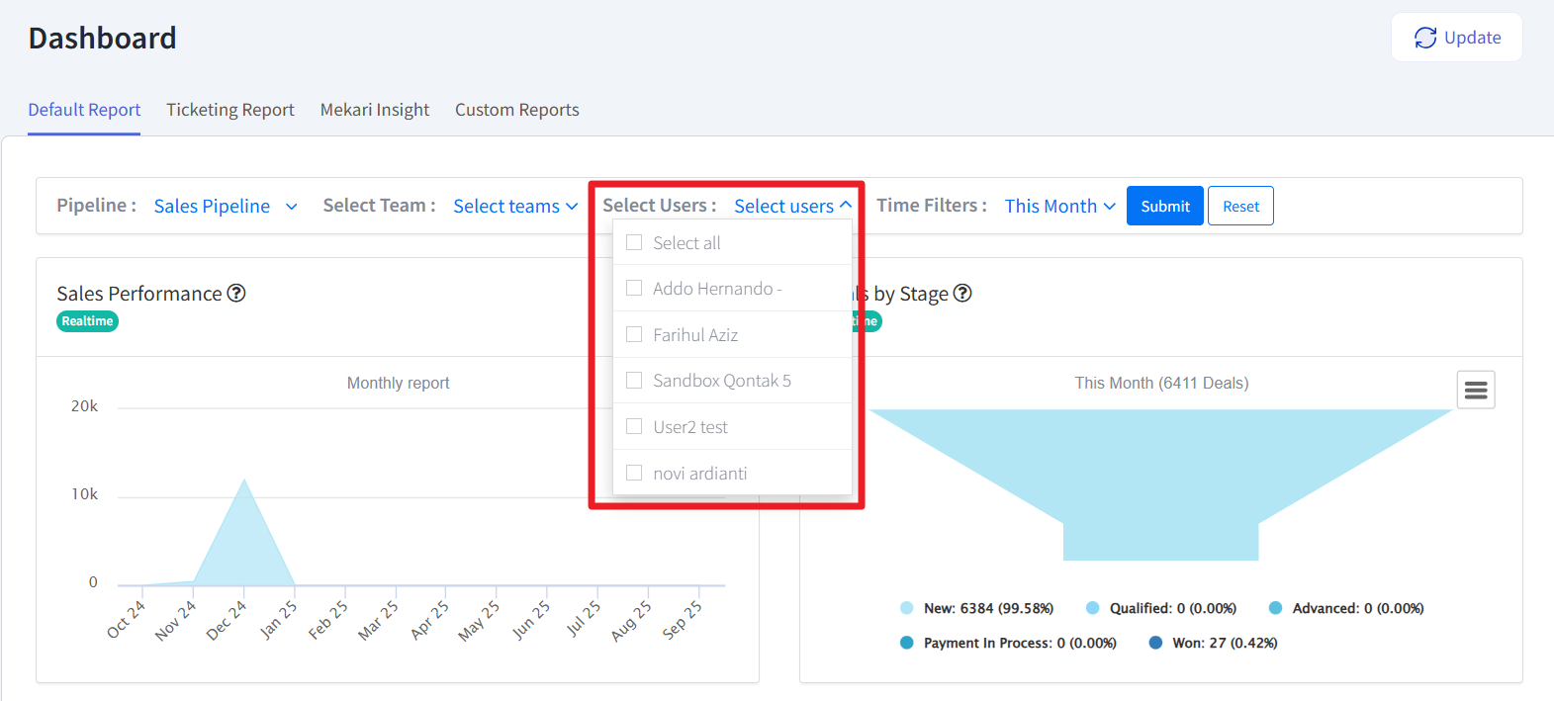Click the Update refresh icon
The height and width of the screenshot is (701, 1554).
(x=1424, y=38)
